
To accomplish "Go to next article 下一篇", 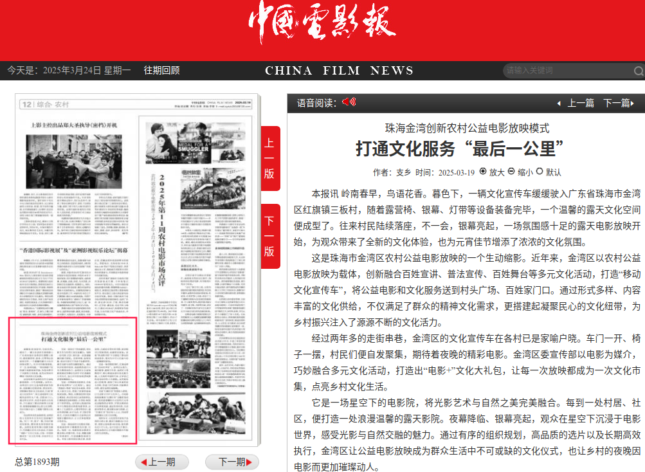I will (x=619, y=103).
